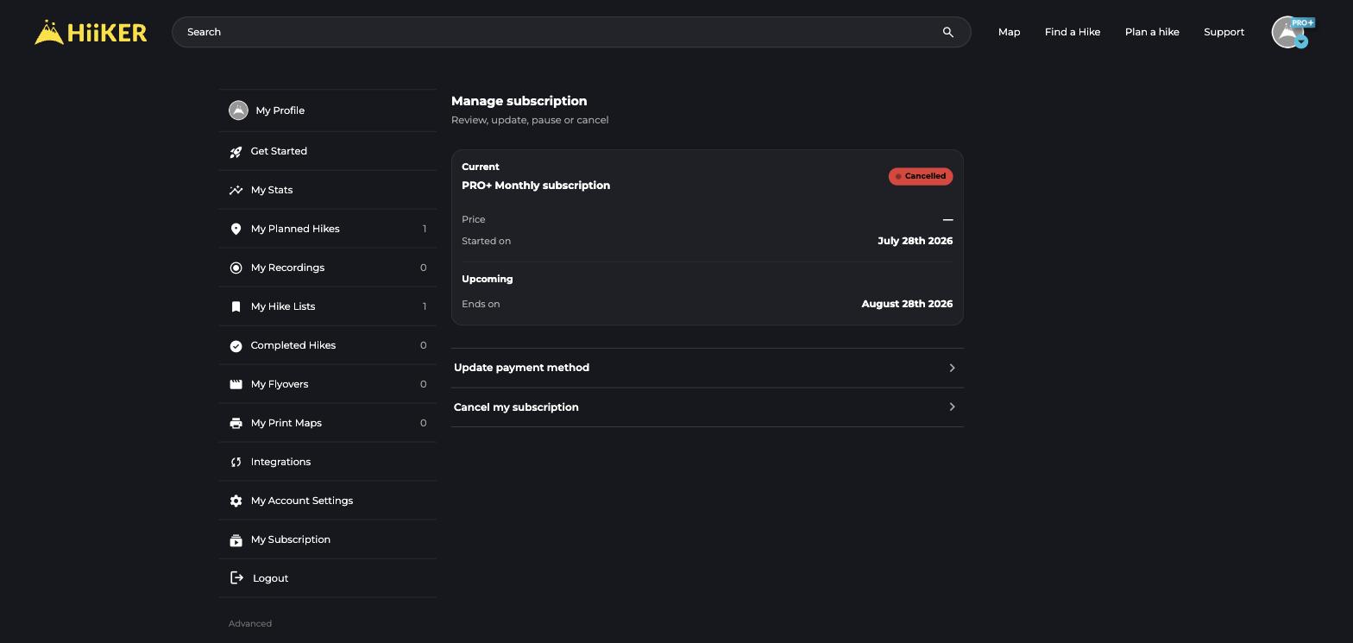Open the Map page

1009,32
